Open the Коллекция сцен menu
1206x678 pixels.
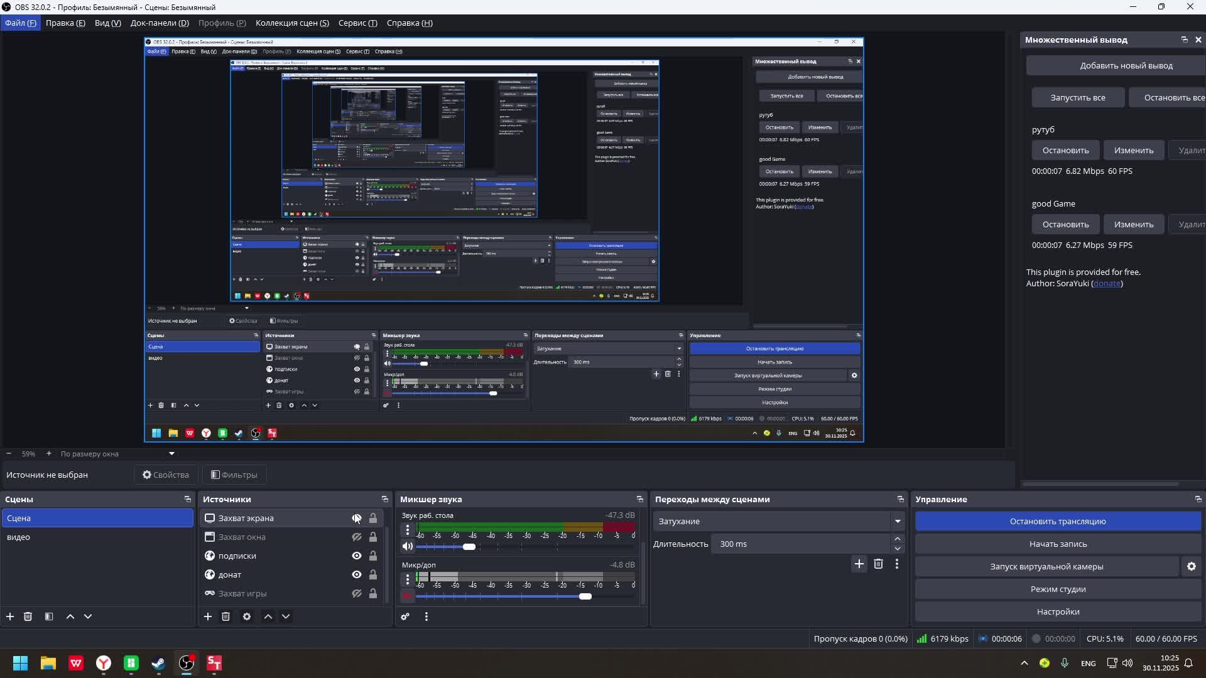[x=292, y=23]
